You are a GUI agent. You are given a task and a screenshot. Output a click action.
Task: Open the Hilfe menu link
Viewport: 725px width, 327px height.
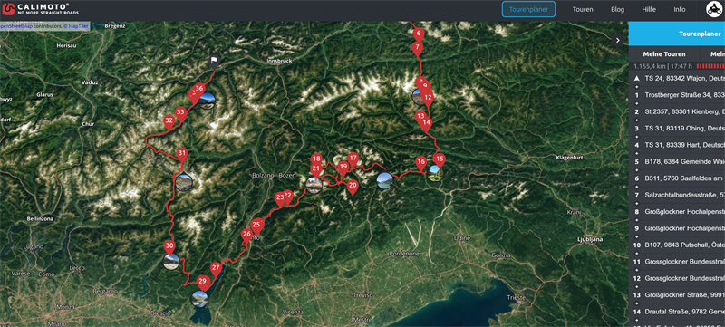pos(649,9)
